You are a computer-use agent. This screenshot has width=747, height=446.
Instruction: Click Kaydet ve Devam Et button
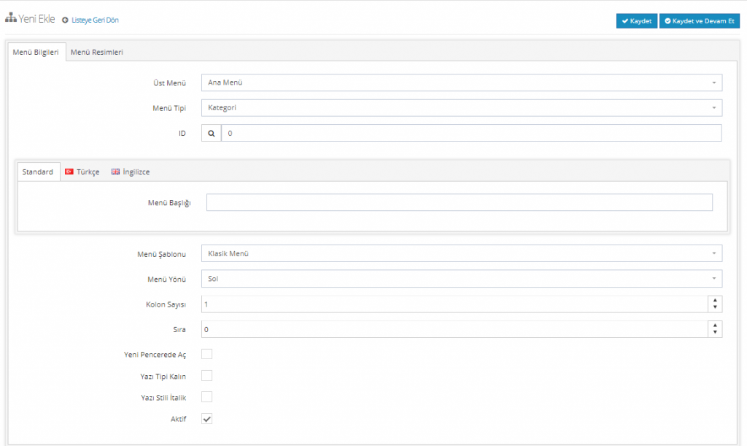700,21
